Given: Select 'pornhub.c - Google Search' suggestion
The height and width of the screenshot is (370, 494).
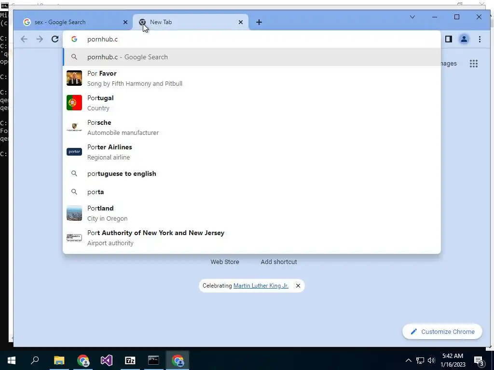Looking at the screenshot, I should pos(252,57).
